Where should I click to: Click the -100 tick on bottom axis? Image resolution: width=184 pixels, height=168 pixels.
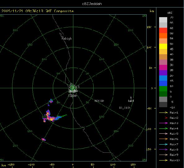click(x=31, y=165)
